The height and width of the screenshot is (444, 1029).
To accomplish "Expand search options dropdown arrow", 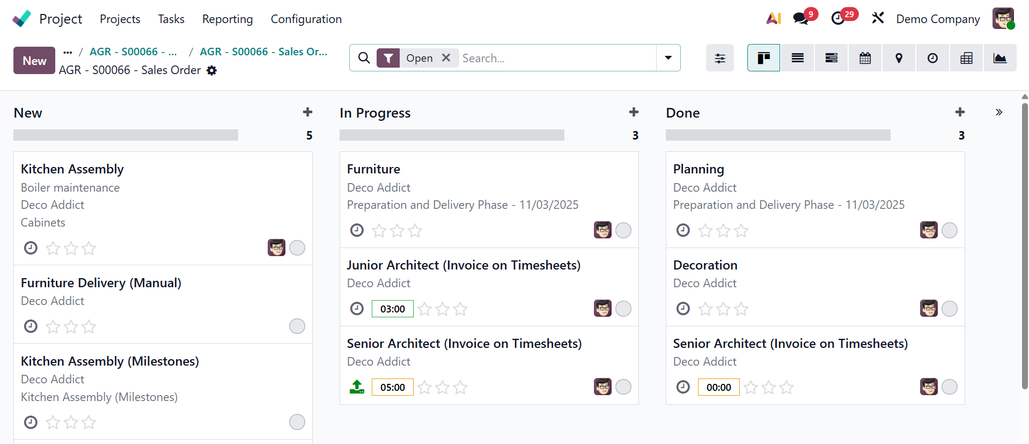I will (668, 58).
